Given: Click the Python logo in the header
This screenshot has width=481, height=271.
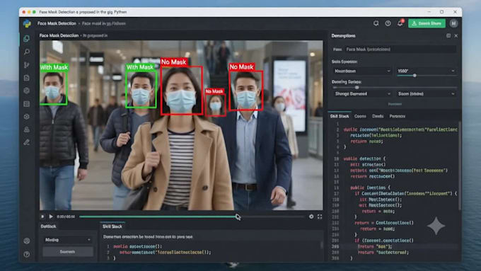Looking at the screenshot, I should point(27,23).
